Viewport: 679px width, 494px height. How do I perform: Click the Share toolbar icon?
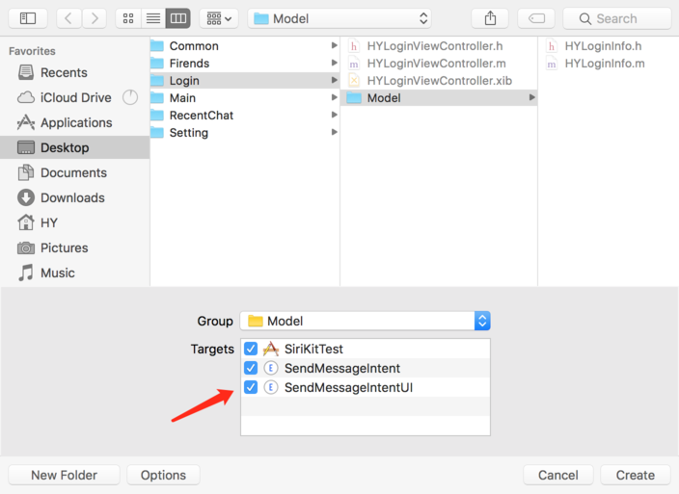(x=490, y=18)
